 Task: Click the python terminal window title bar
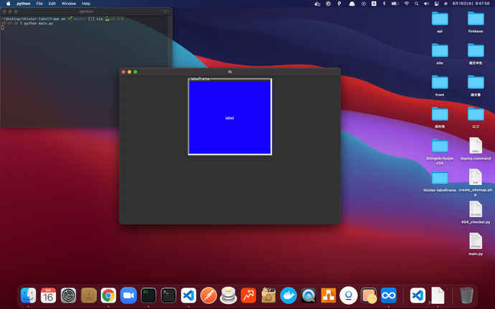click(x=86, y=11)
